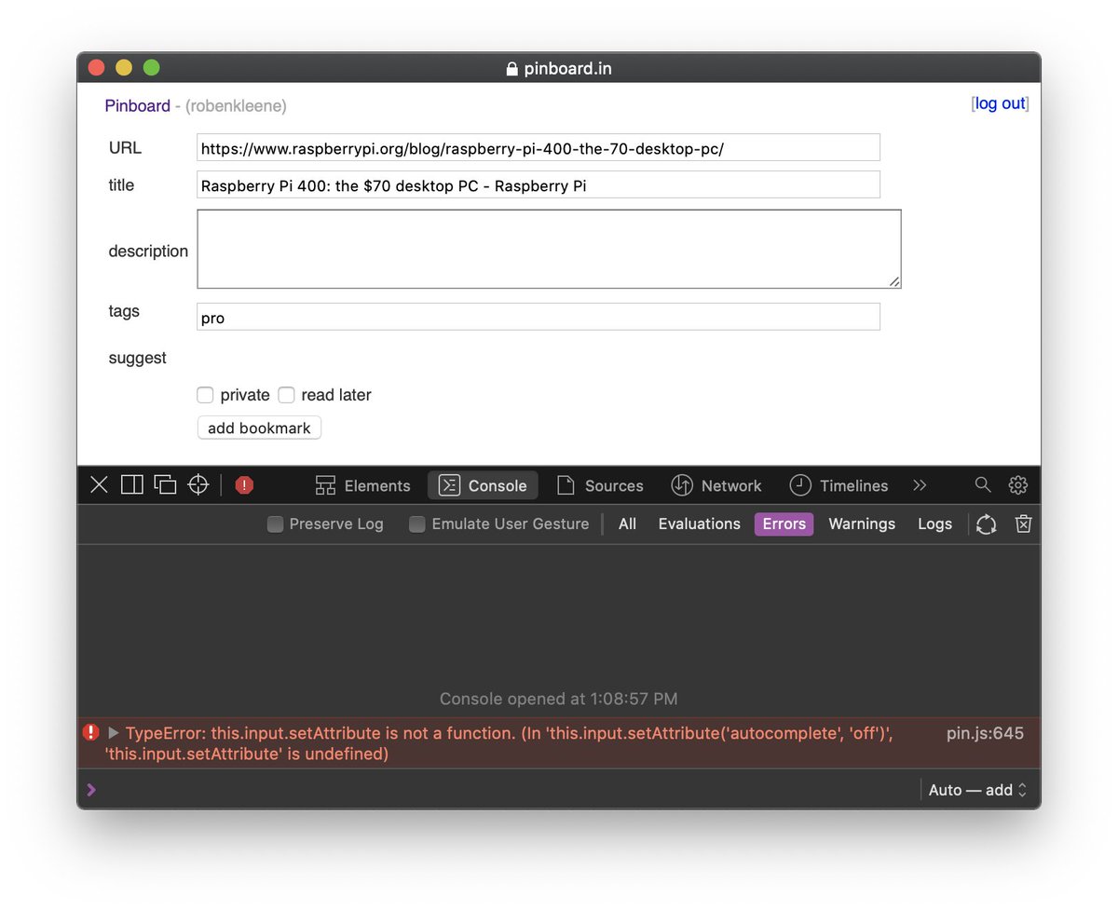Select the All console filter
Viewport: 1118px width, 911px height.
click(627, 524)
